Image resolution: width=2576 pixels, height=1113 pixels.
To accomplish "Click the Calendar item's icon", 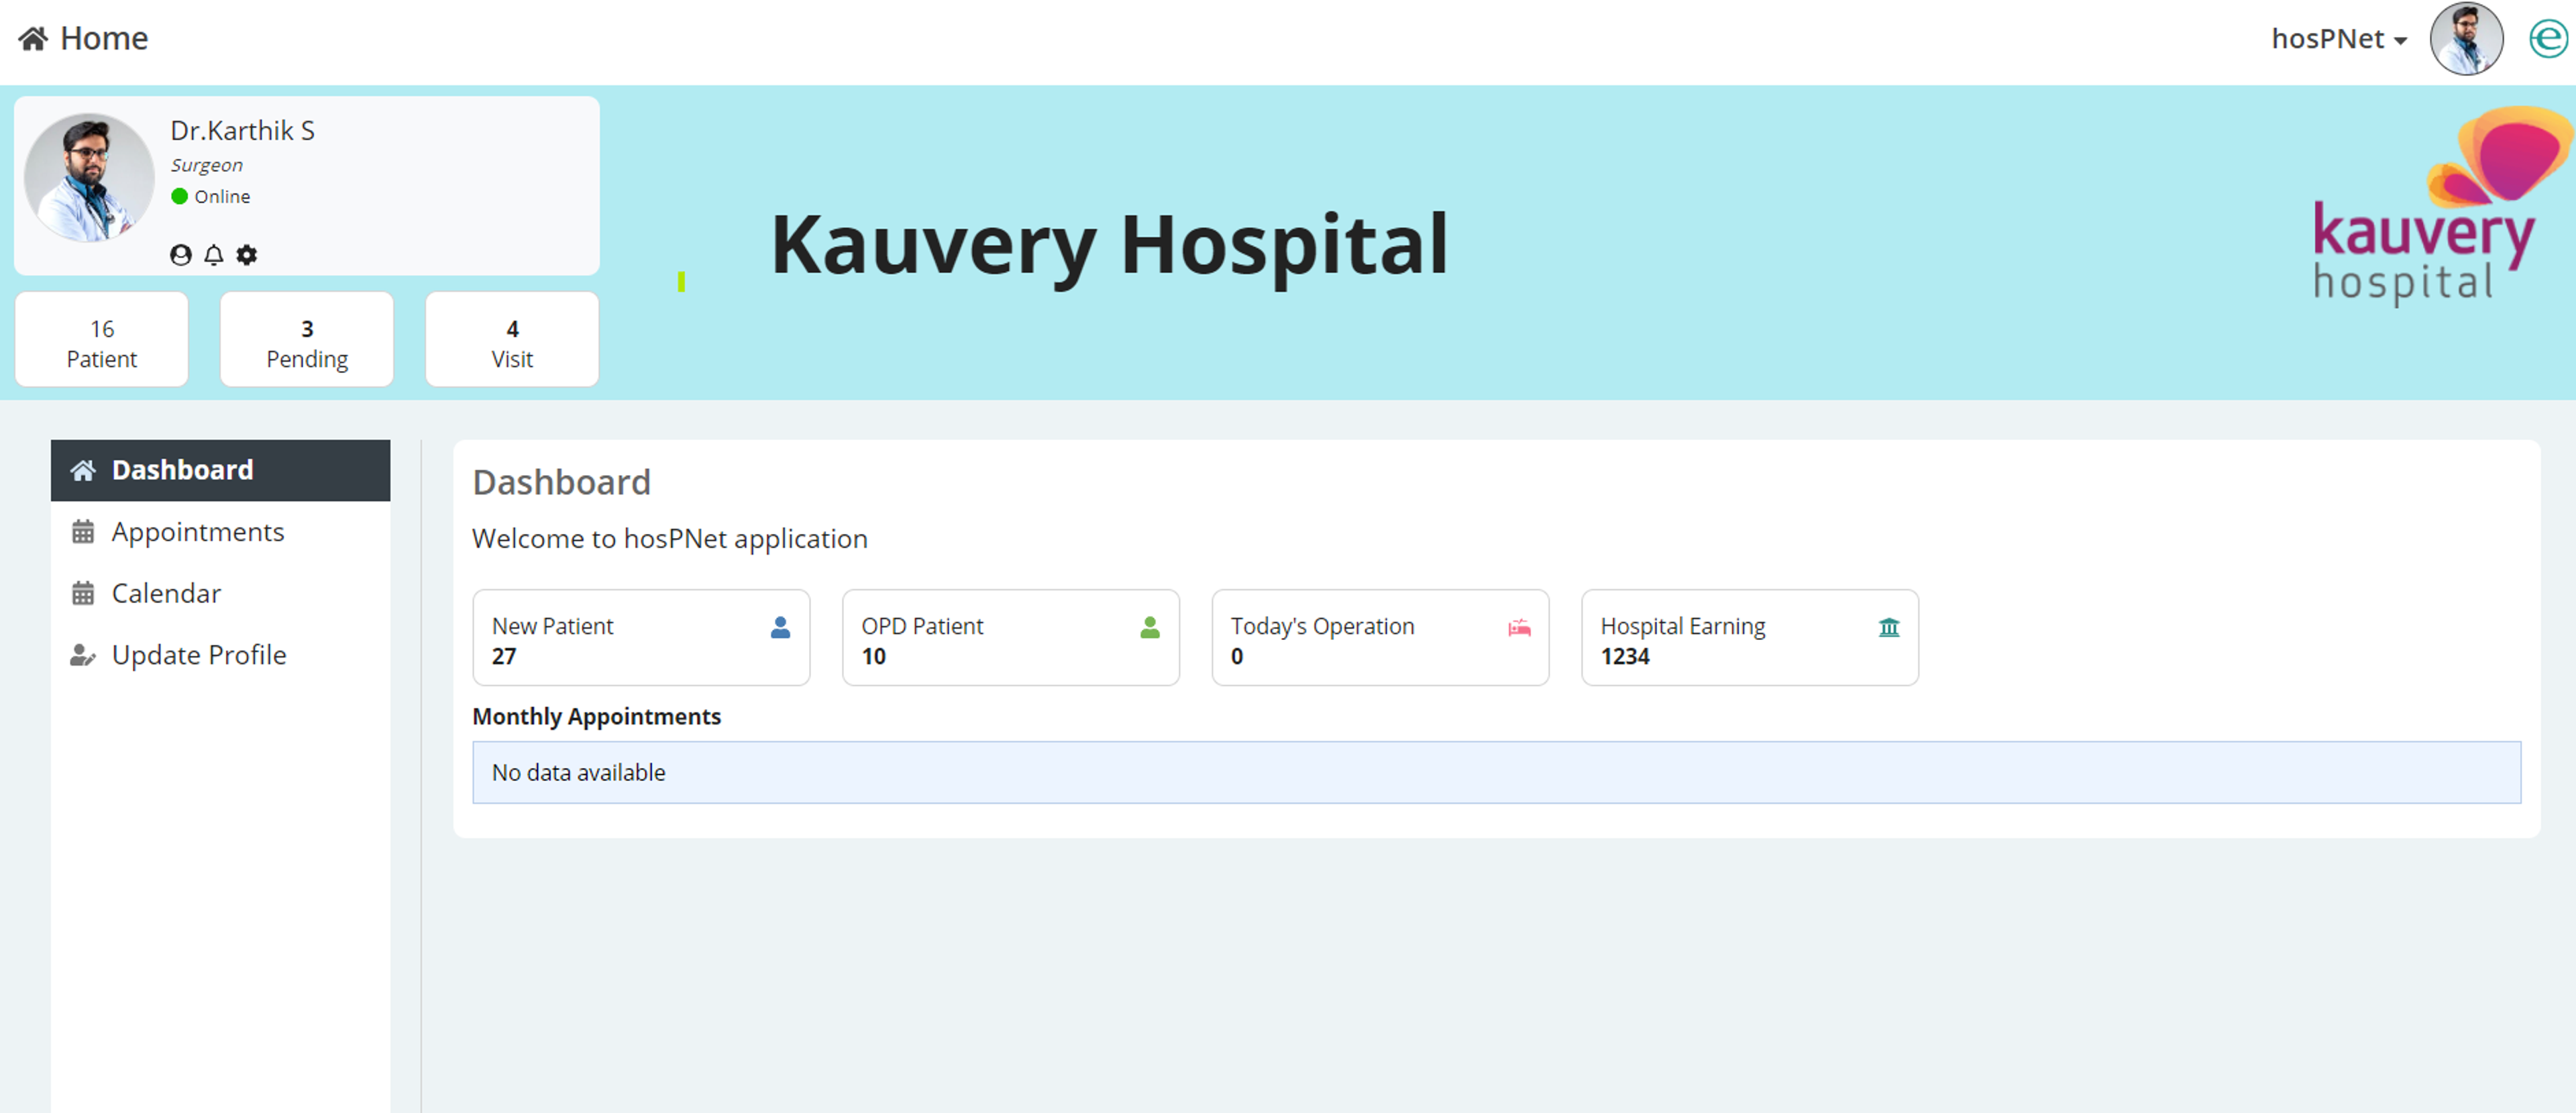I will [83, 594].
